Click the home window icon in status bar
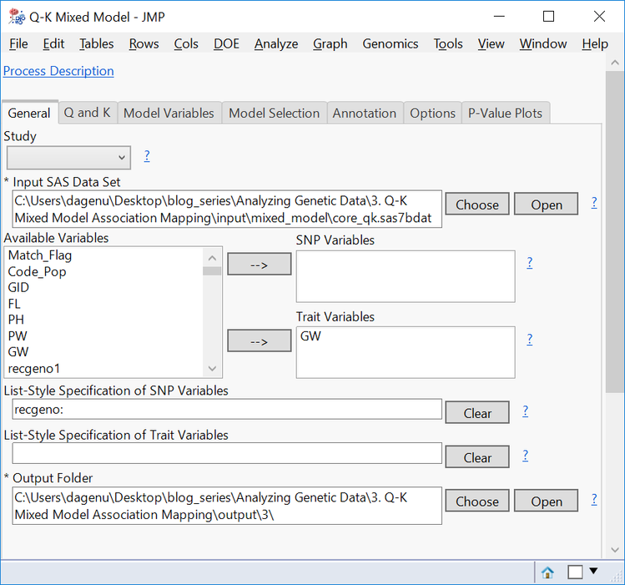 [x=547, y=572]
